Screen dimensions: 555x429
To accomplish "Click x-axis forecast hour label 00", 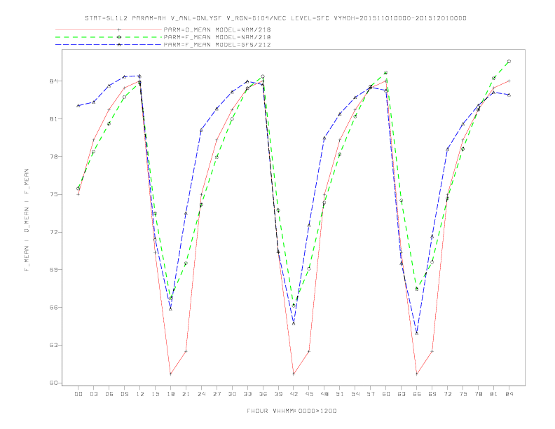I will click(78, 394).
